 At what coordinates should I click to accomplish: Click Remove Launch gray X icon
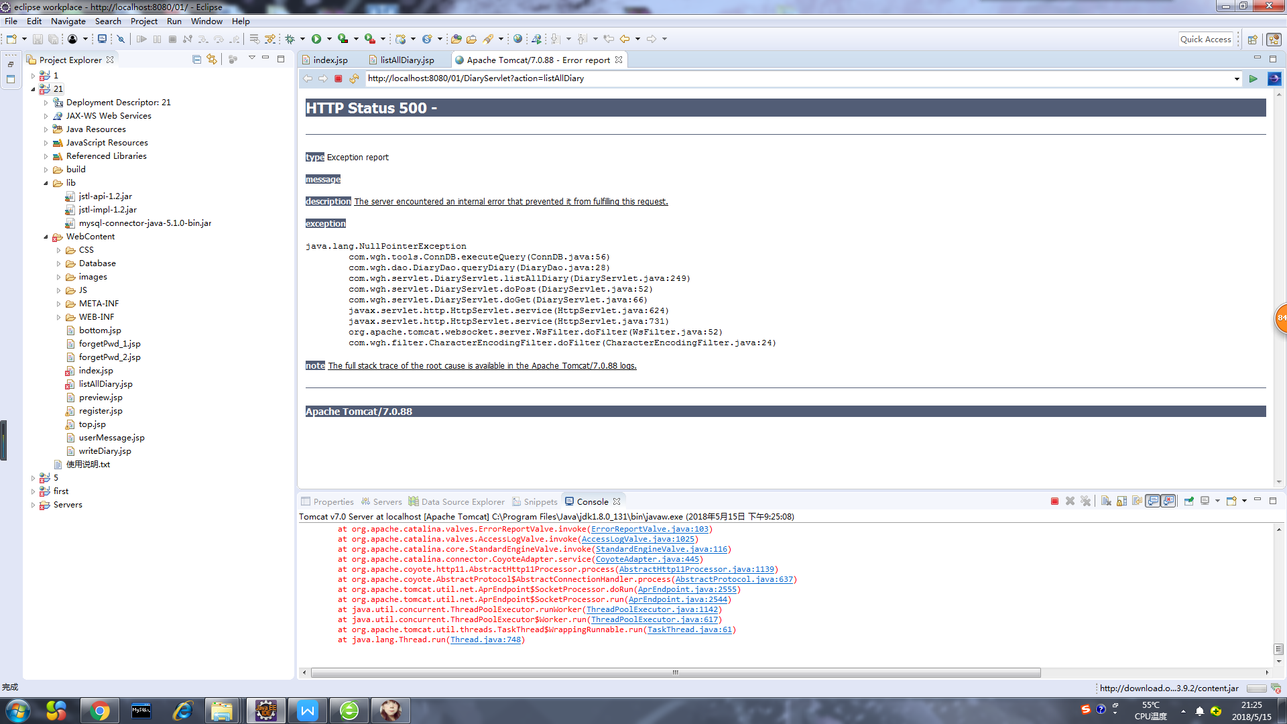1070,501
